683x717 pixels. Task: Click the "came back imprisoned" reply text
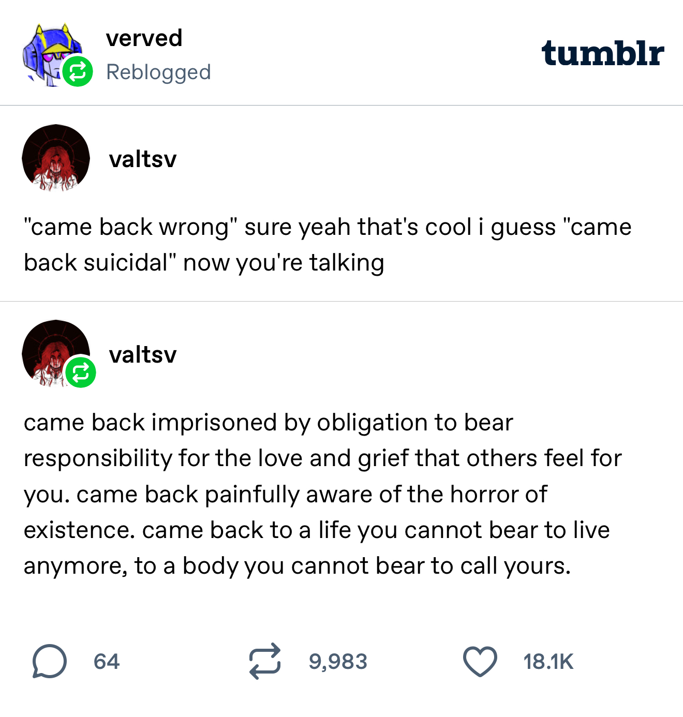click(323, 494)
